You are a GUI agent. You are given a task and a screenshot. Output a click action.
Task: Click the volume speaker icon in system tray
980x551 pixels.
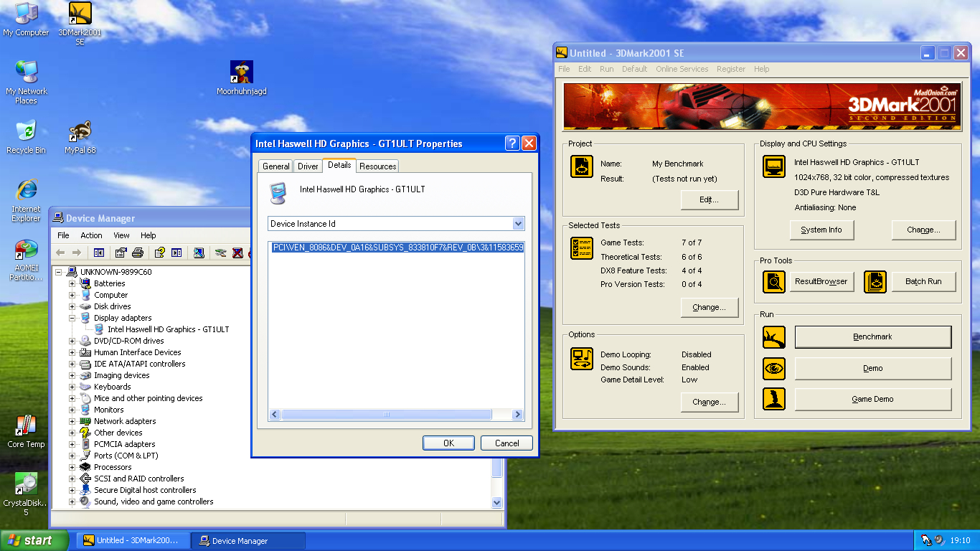(x=940, y=540)
